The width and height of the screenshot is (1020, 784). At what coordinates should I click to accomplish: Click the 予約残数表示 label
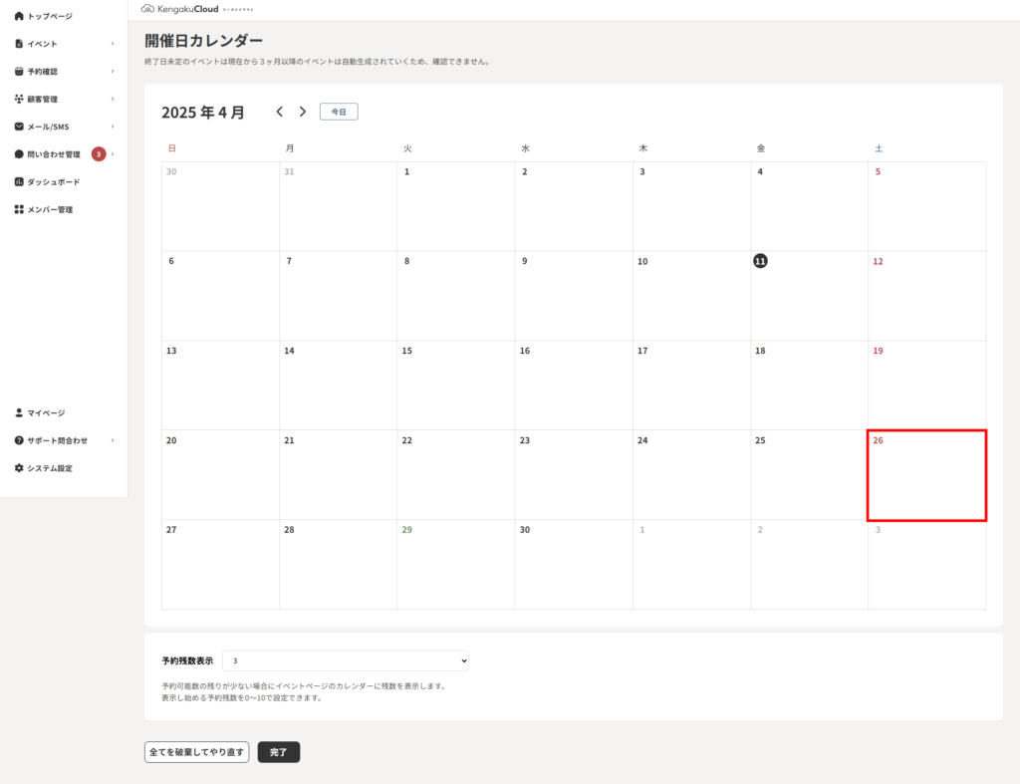[187, 660]
